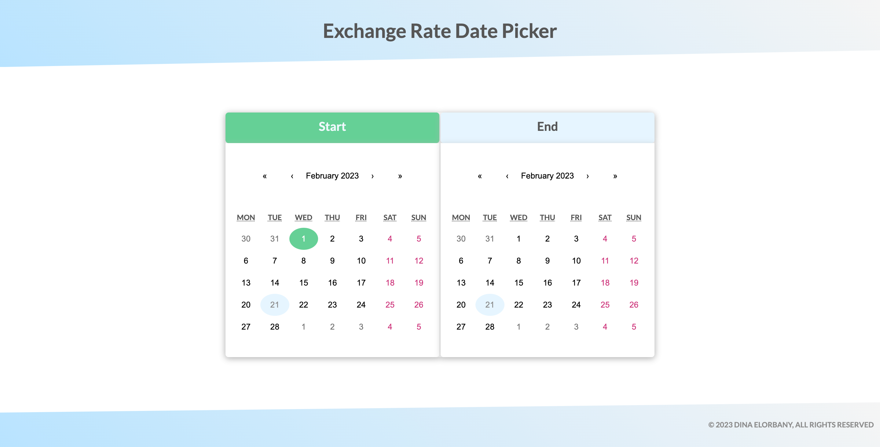Click the double-left arrow on Start calendar
The height and width of the screenshot is (447, 880).
265,176
